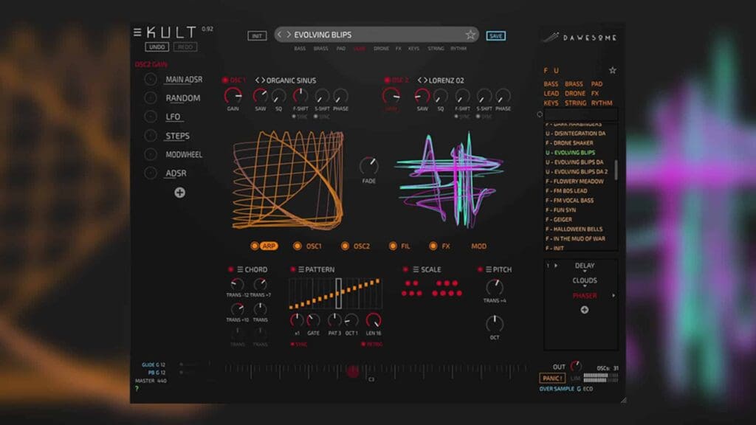
Task: Click the ADSR modulator circle
Action: coord(151,173)
